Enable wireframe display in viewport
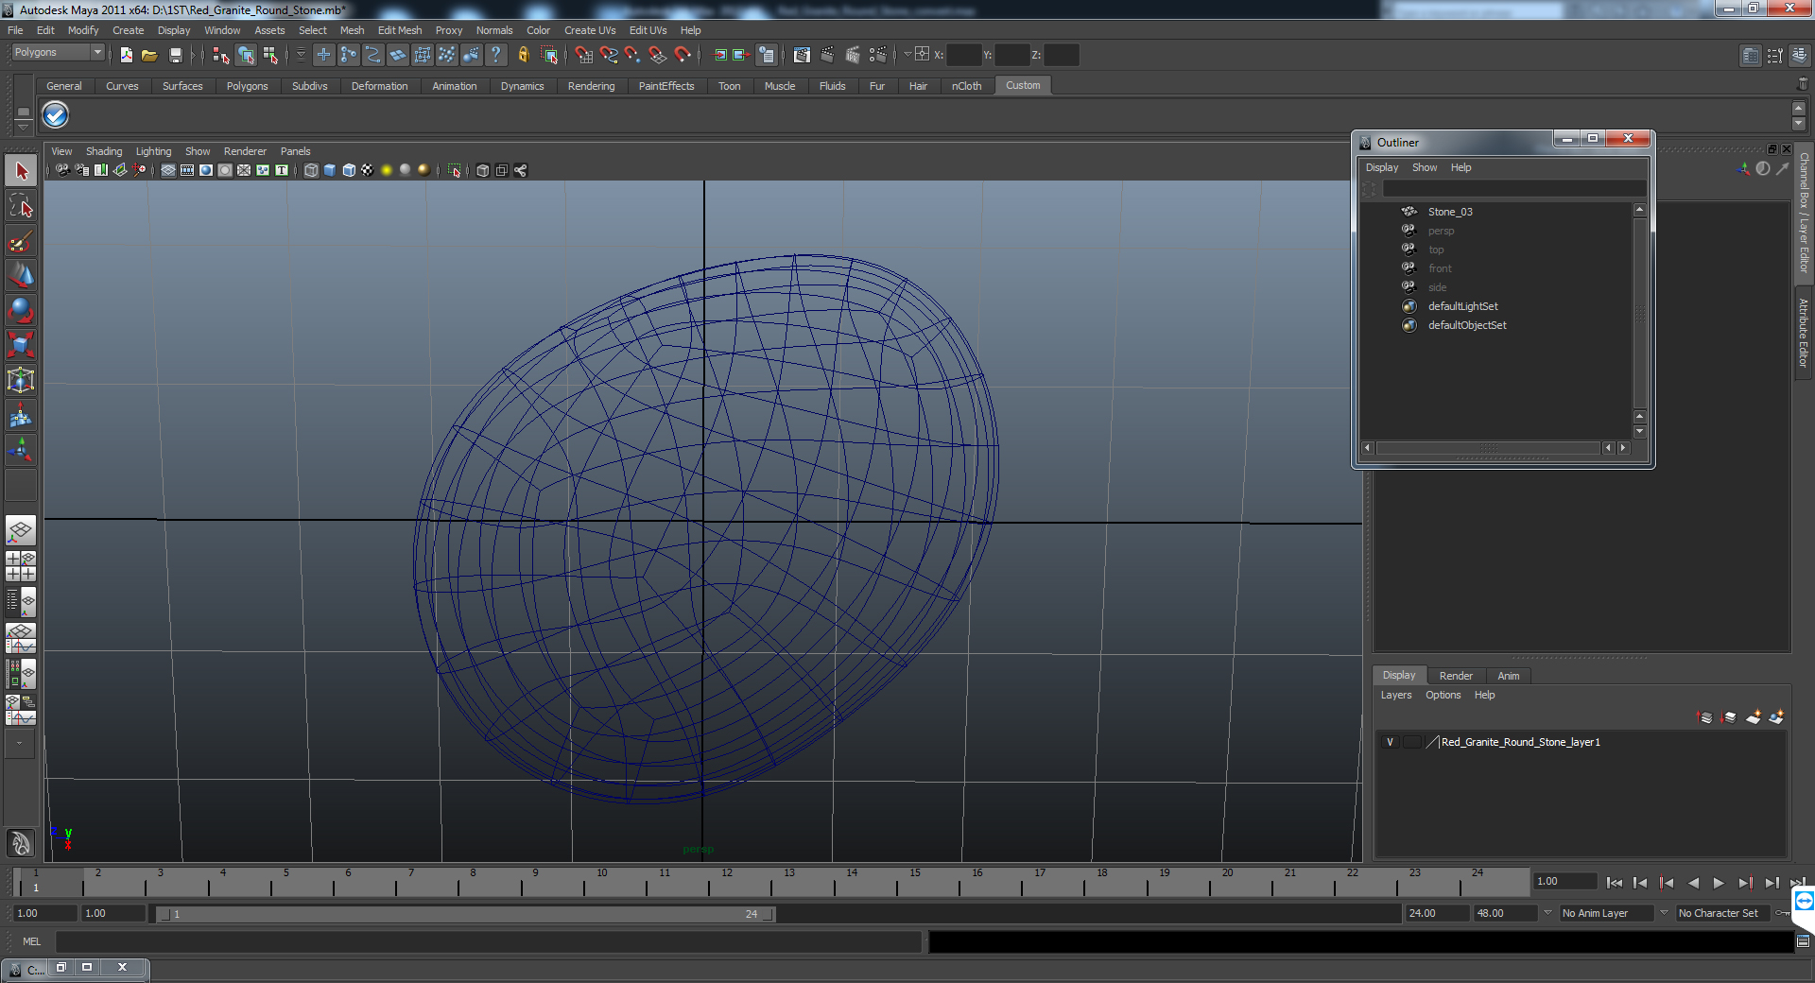This screenshot has width=1815, height=983. pos(311,170)
